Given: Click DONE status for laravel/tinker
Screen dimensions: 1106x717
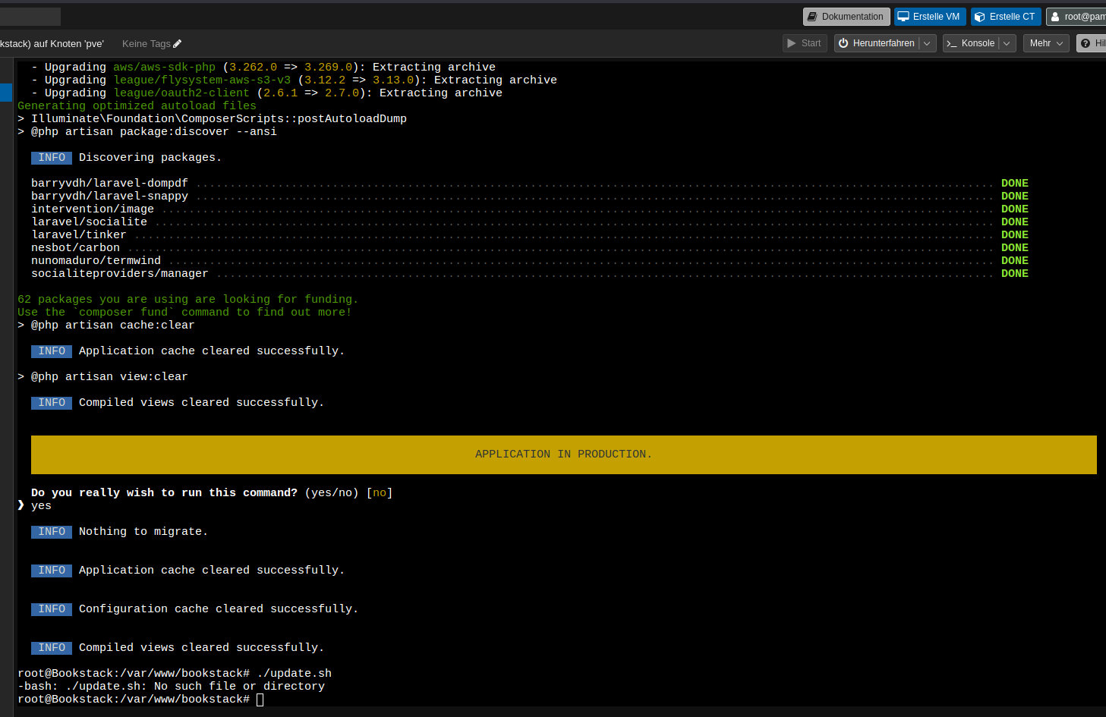Looking at the screenshot, I should pos(1015,235).
